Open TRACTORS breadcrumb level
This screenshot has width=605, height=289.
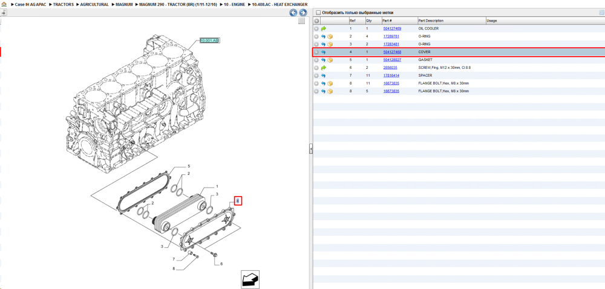pyautogui.click(x=64, y=5)
